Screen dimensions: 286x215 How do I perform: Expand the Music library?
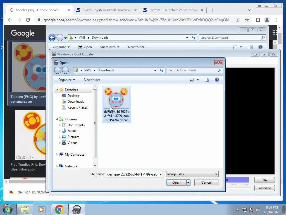click(60, 131)
